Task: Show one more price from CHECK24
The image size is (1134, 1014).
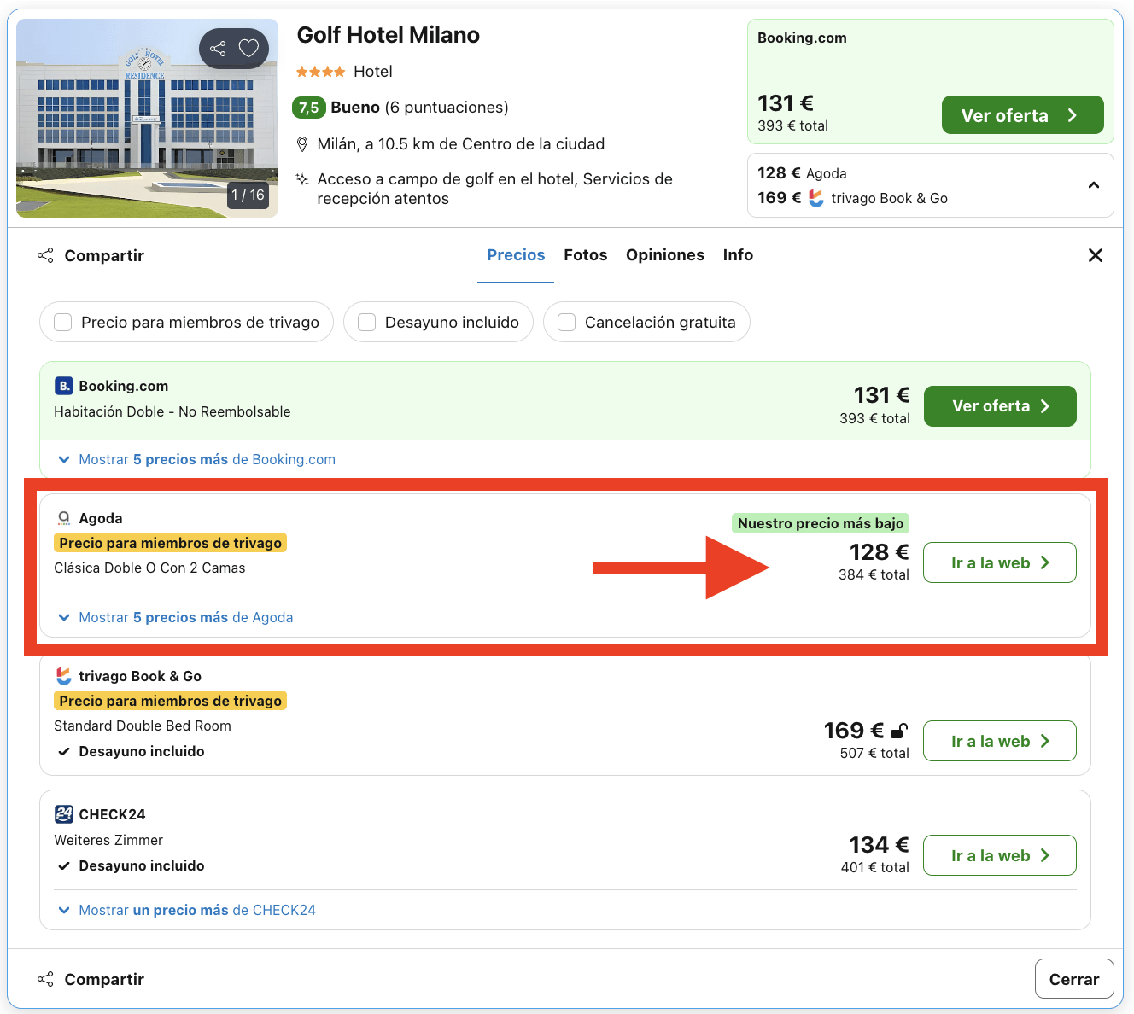Action: pyautogui.click(x=186, y=910)
